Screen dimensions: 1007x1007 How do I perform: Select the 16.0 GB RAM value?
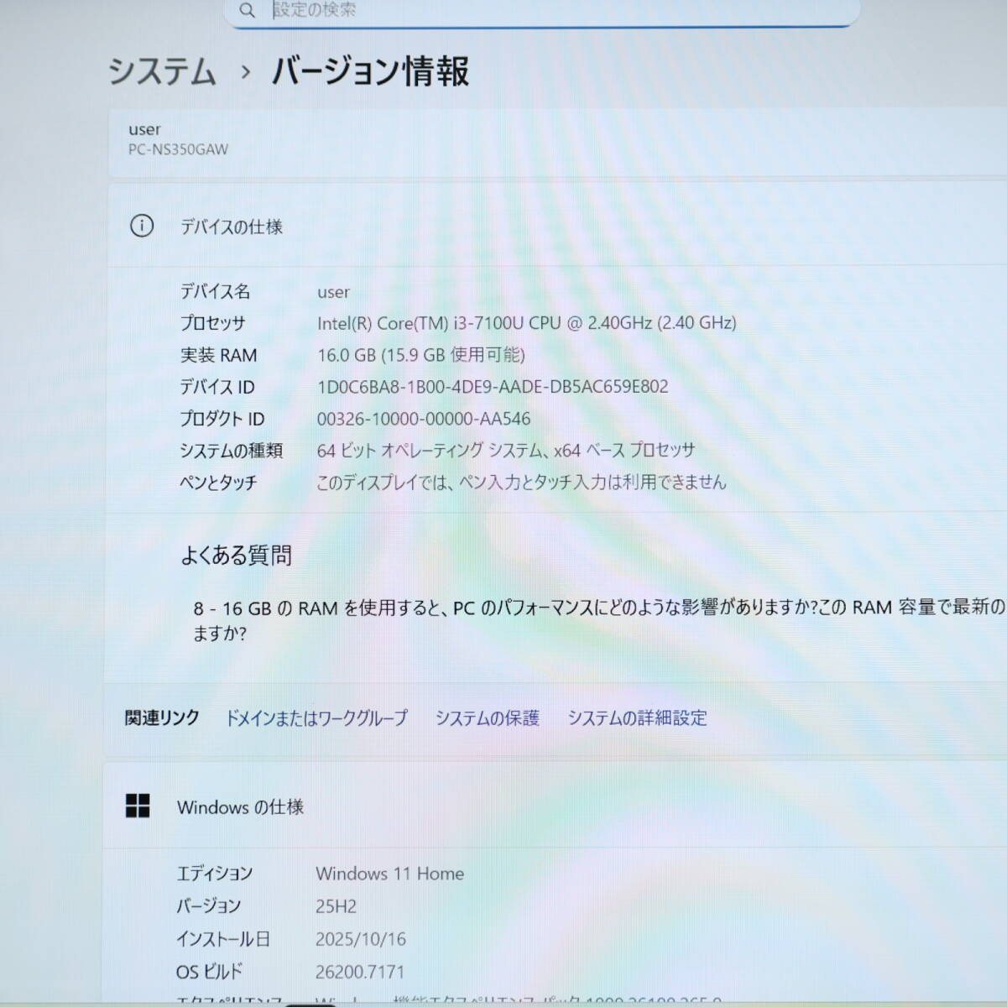pyautogui.click(x=420, y=355)
